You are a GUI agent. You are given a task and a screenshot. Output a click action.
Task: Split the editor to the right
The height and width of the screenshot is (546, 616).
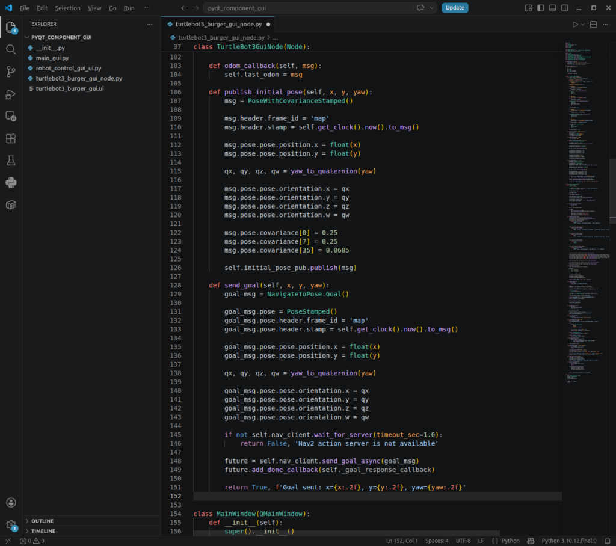click(593, 25)
